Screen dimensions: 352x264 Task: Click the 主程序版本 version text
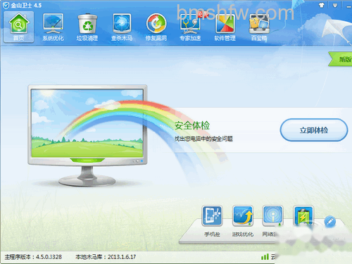pos(33,257)
